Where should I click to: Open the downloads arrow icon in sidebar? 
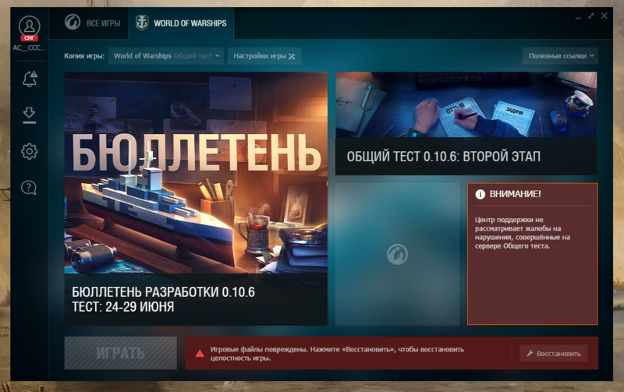(x=29, y=115)
